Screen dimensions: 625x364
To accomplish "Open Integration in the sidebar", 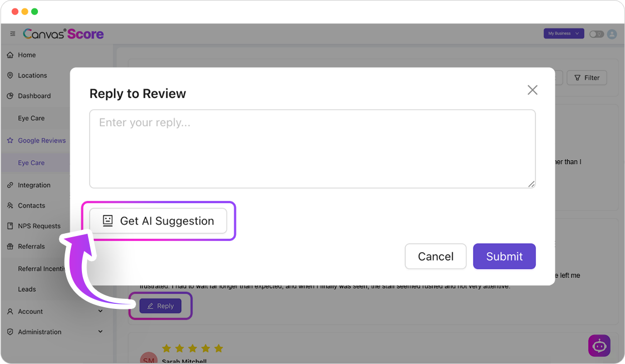I will point(34,185).
